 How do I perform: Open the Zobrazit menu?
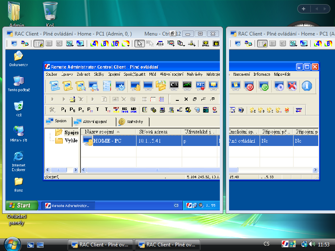[83, 74]
